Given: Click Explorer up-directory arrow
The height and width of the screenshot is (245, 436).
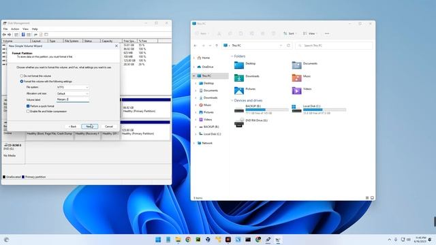Looking at the screenshot, I should [x=217, y=46].
